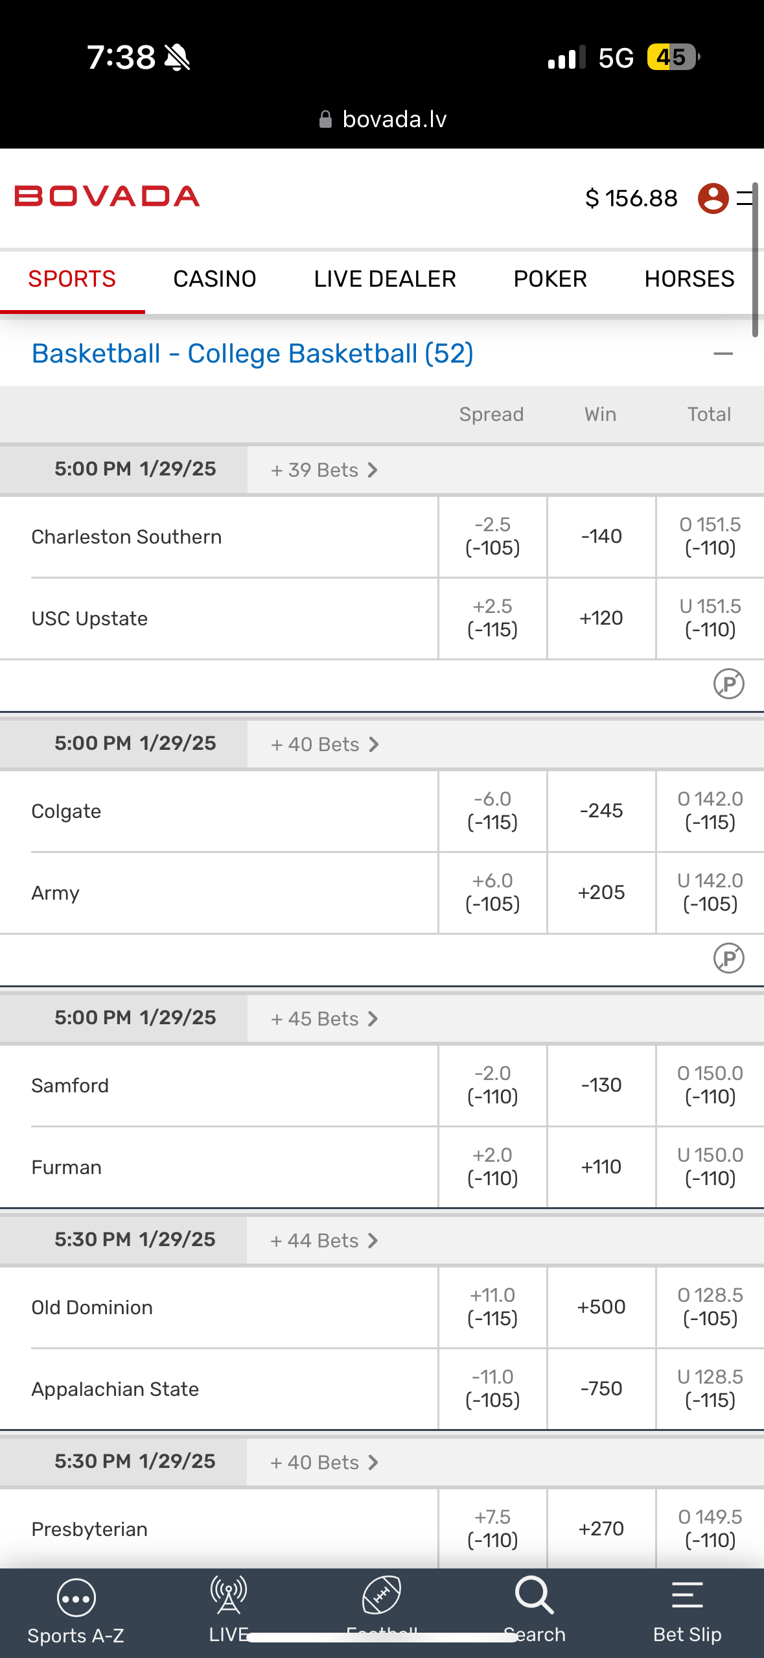Viewport: 764px width, 1658px height.
Task: Collapse the College Basketball section
Action: [x=723, y=354]
